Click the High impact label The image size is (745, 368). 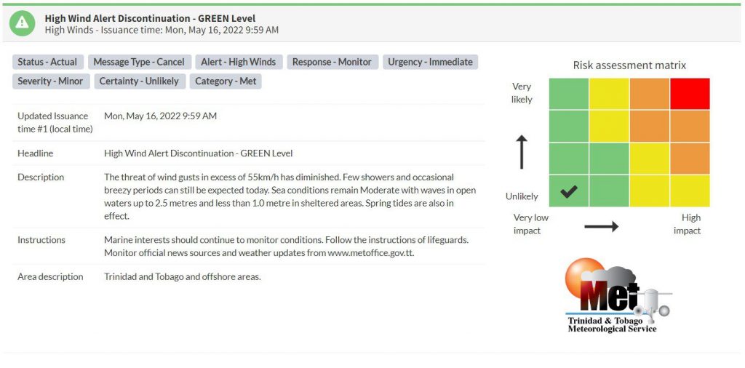(687, 224)
